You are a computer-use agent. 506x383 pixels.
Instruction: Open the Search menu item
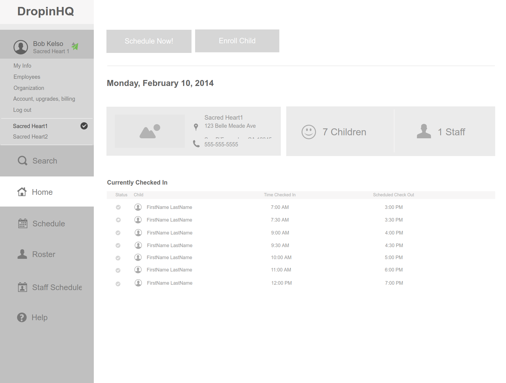(x=47, y=161)
